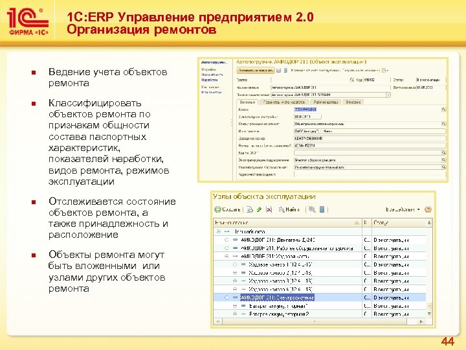
Task: Click the green Создать button in the Узлы list
Action: [x=227, y=209]
